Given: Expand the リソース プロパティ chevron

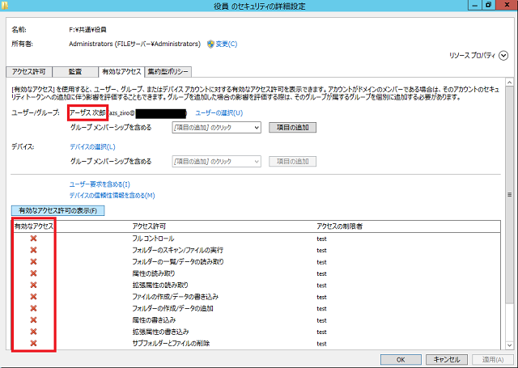Looking at the screenshot, I should 503,56.
